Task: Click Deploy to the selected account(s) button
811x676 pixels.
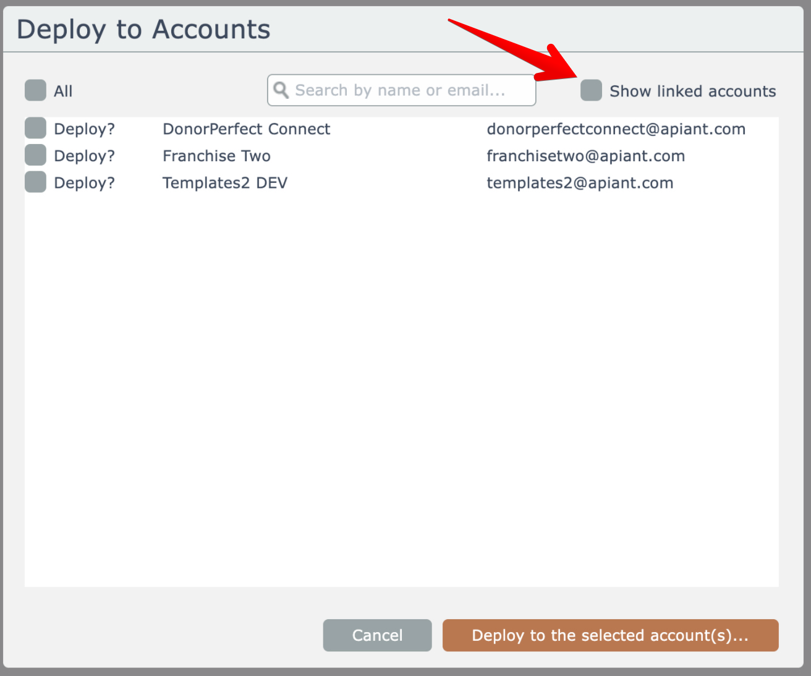Action: coord(610,635)
